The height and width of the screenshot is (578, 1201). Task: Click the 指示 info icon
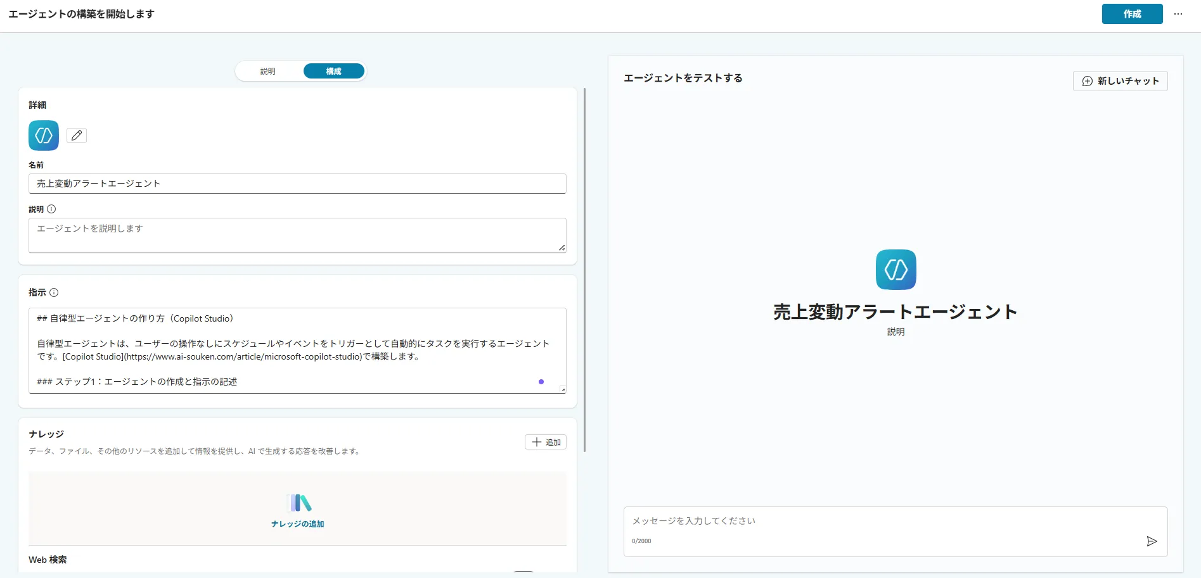pos(54,292)
